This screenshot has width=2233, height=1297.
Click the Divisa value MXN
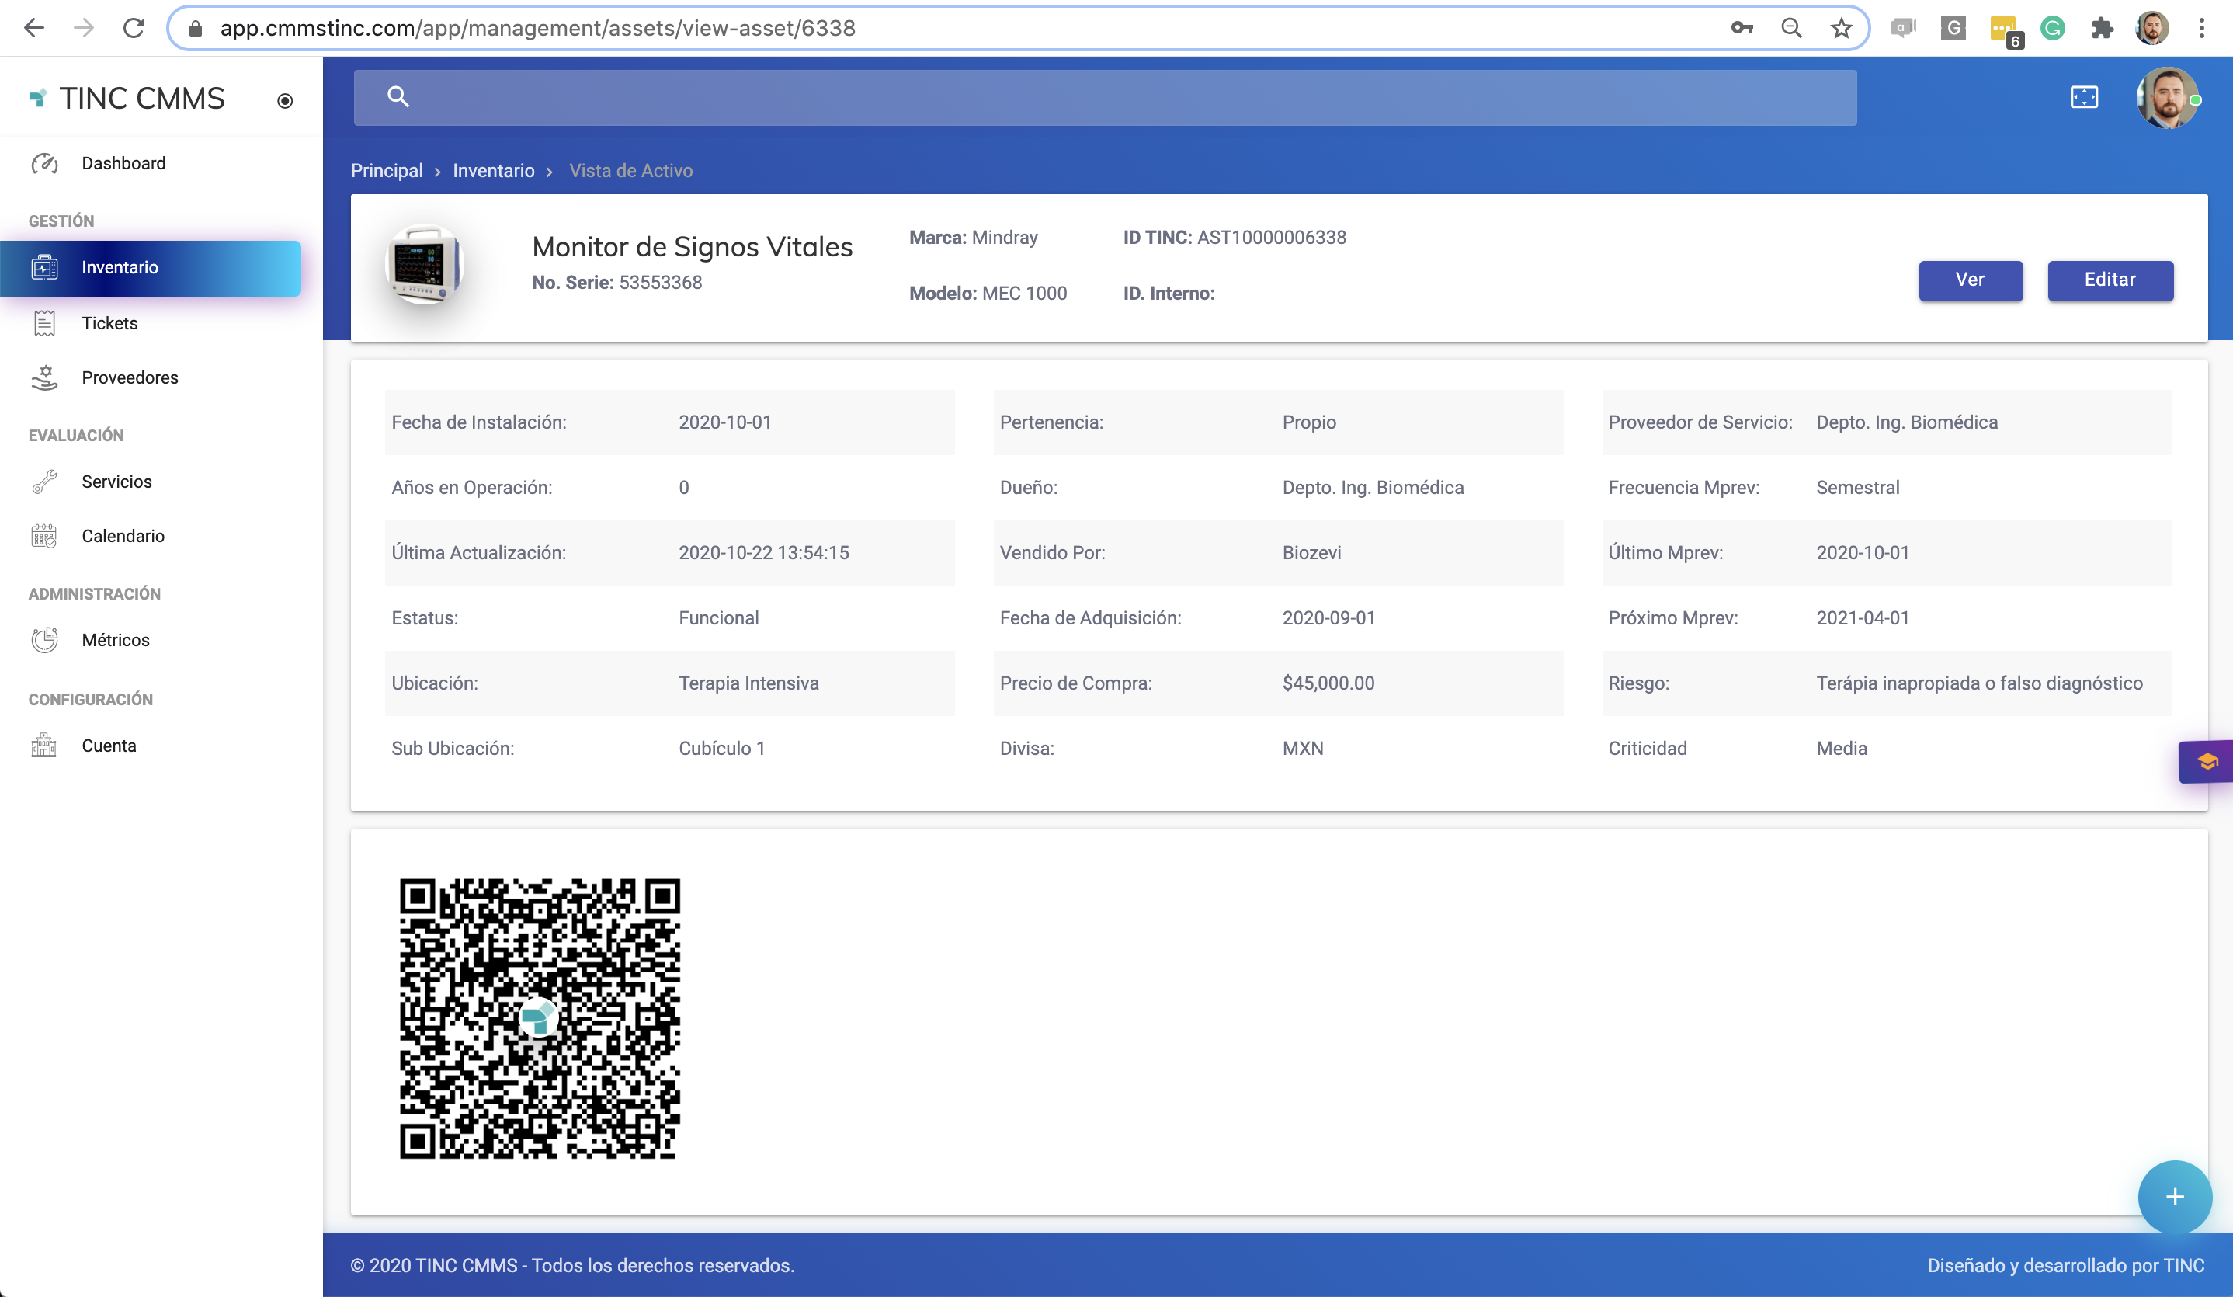point(1303,749)
